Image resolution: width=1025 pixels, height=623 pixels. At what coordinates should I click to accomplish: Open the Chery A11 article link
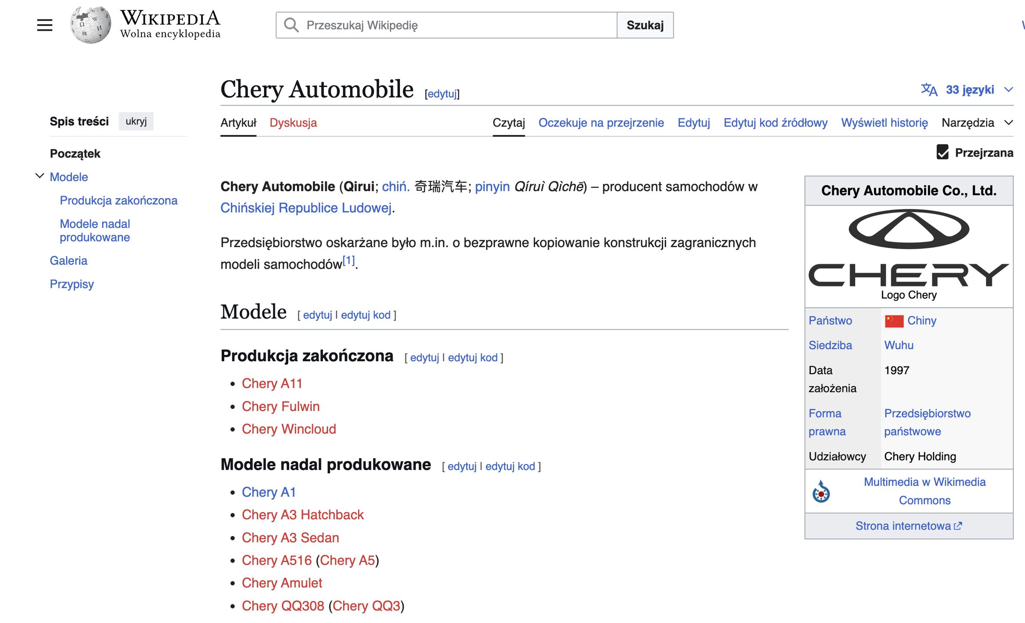tap(272, 383)
